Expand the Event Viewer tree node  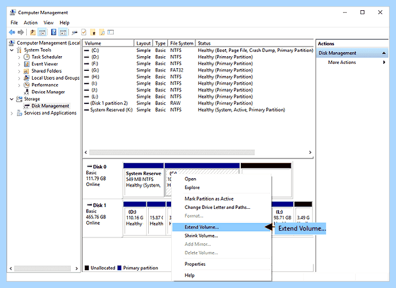19,64
